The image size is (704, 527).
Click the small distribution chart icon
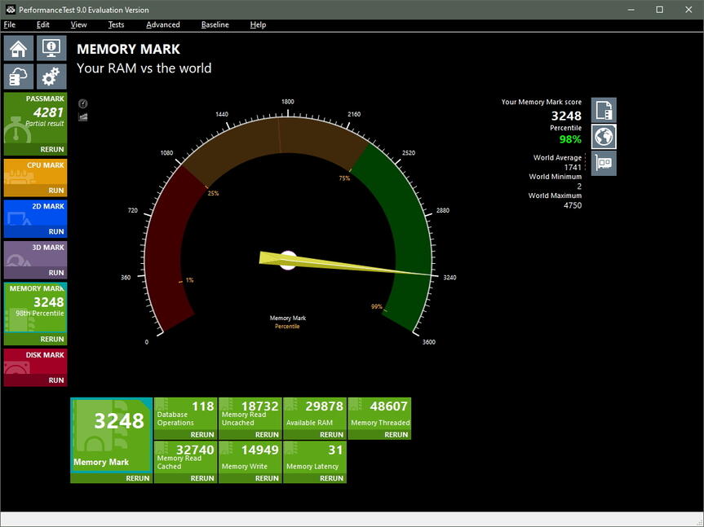(x=83, y=117)
